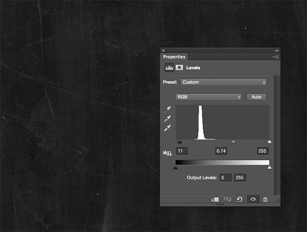Click the histogram warning recalculation icon
The image size is (307, 232).
click(166, 151)
